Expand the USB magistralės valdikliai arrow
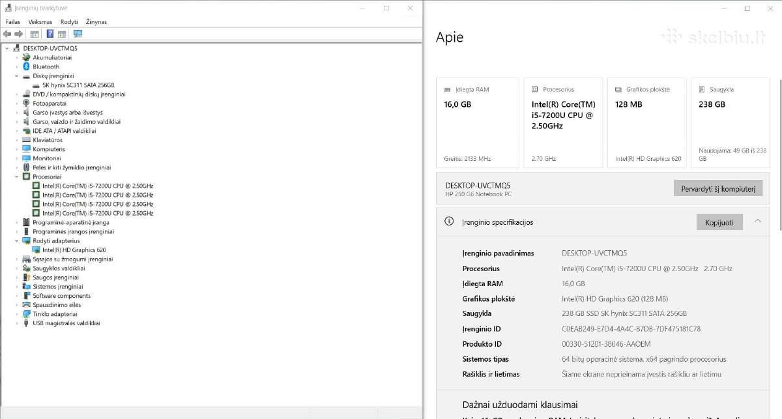Viewport: 782px width, 419px height. (17, 323)
